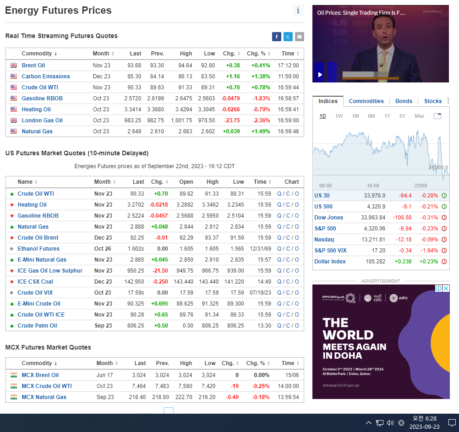Click the Natural Gas change value +0.039

[231, 131]
